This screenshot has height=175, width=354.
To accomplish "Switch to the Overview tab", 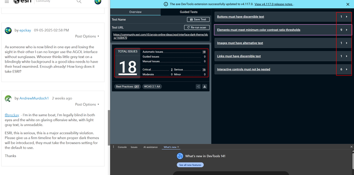I will pyautogui.click(x=135, y=12).
